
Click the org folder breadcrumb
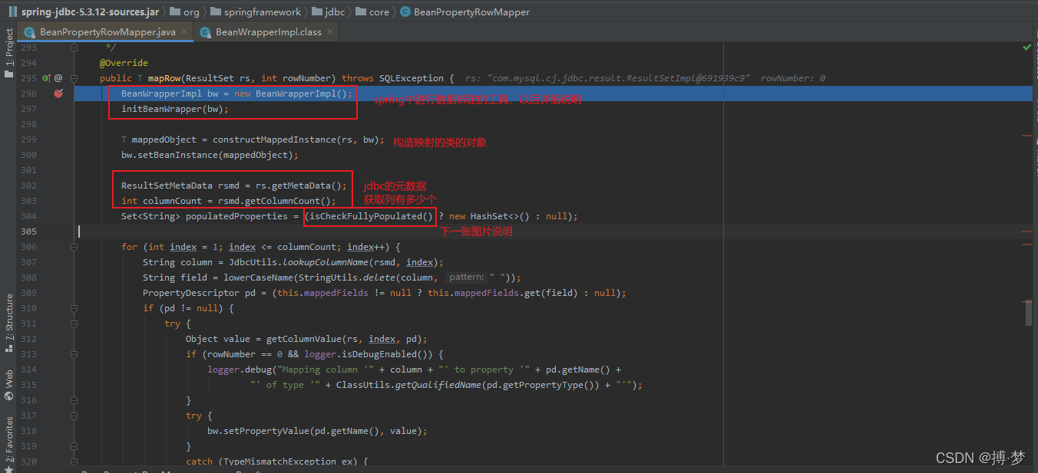pyautogui.click(x=185, y=11)
